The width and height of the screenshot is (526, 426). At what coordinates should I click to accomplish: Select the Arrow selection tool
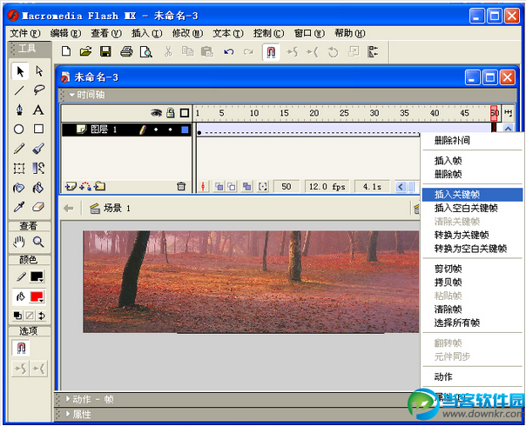coord(20,71)
